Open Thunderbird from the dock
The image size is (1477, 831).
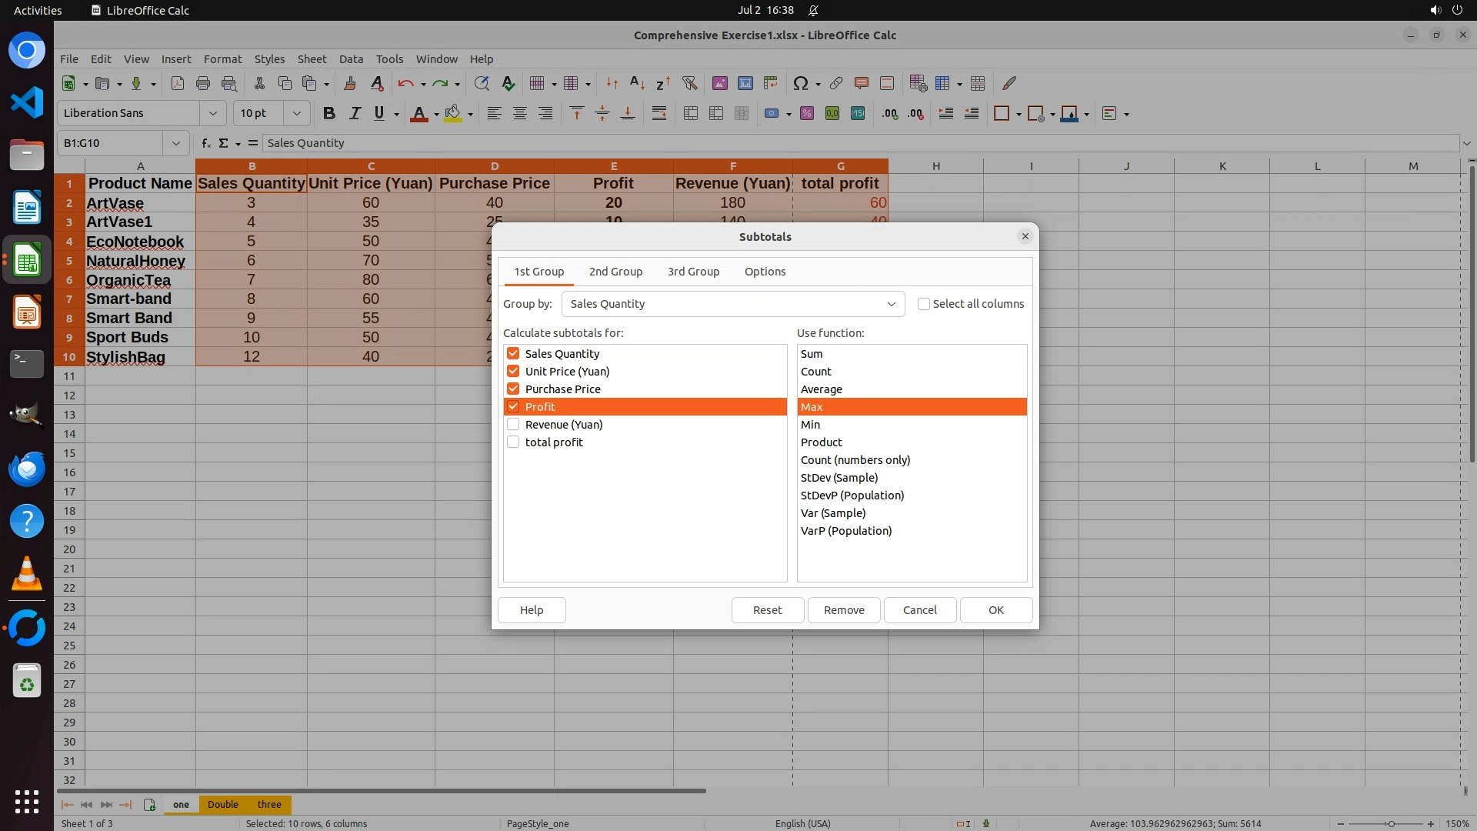[x=27, y=469]
